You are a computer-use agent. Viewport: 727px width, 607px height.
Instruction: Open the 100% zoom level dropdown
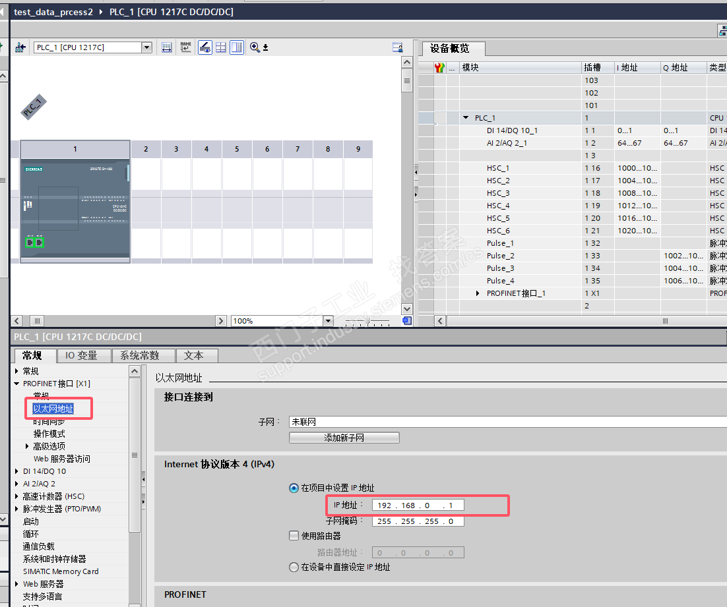(x=329, y=321)
